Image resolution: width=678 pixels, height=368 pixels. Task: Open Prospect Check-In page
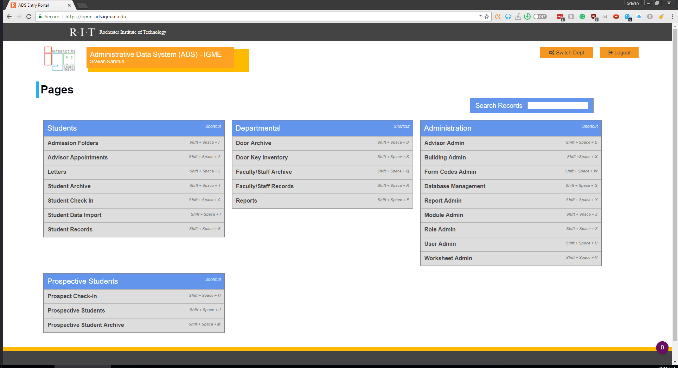(x=134, y=296)
